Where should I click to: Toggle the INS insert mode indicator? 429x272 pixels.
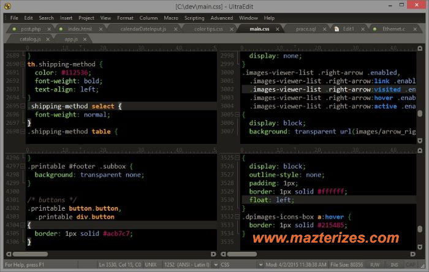pos(394,265)
